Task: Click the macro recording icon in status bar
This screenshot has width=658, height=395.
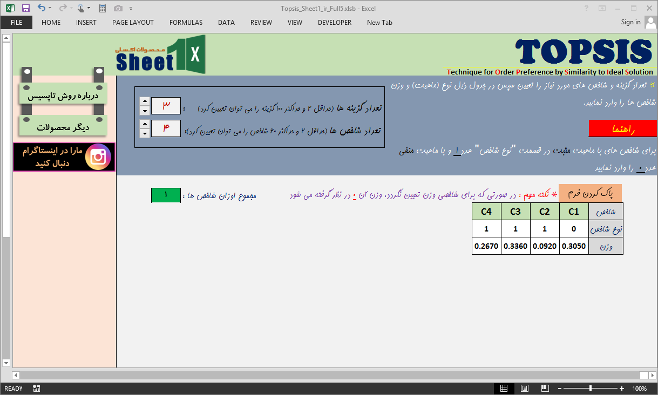Action: pos(37,389)
